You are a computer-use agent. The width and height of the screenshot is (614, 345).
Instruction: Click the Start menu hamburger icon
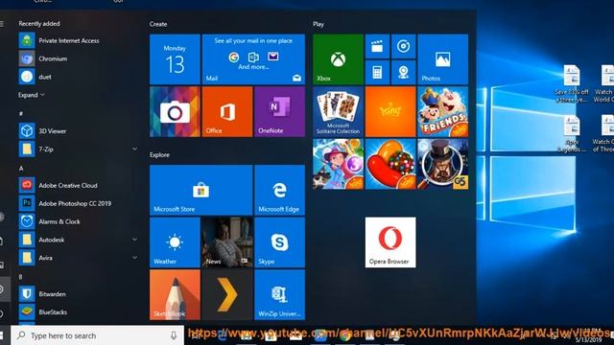tap(2, 24)
